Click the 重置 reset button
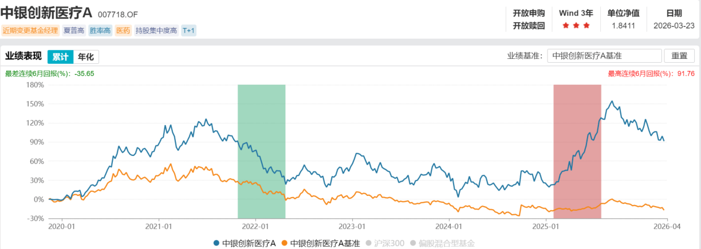This screenshot has height=249, width=701. [679, 56]
